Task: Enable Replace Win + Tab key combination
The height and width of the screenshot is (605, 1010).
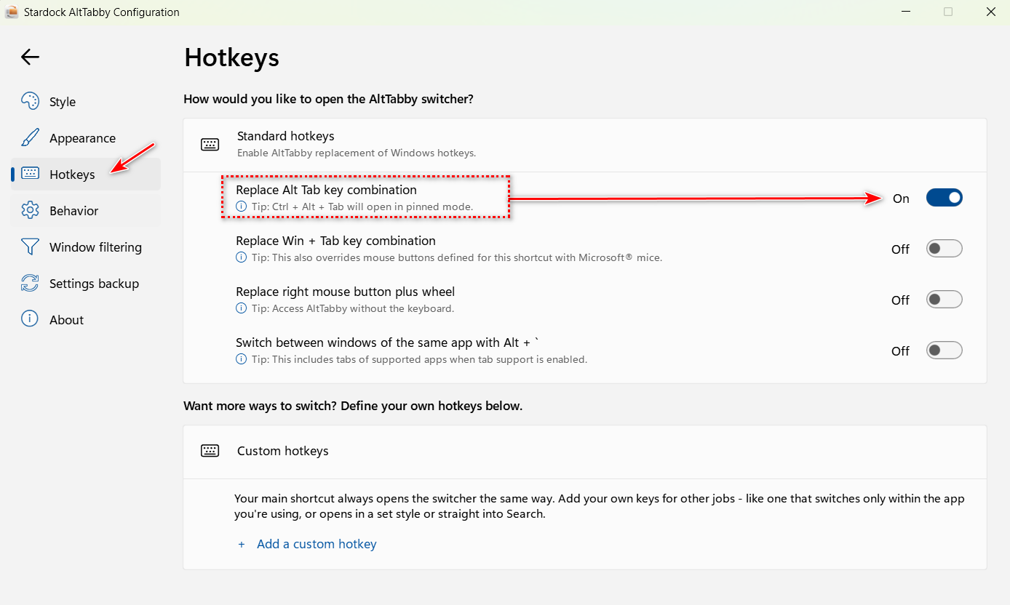Action: point(944,249)
